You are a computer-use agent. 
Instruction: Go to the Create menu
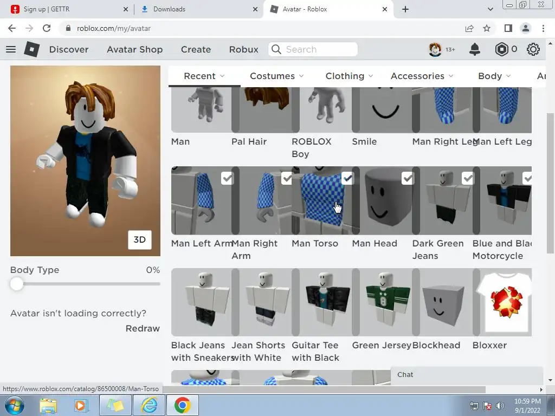point(196,49)
